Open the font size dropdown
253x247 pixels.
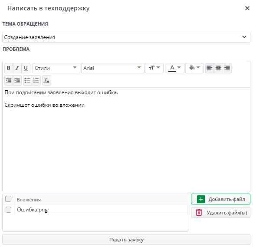pyautogui.click(x=154, y=68)
